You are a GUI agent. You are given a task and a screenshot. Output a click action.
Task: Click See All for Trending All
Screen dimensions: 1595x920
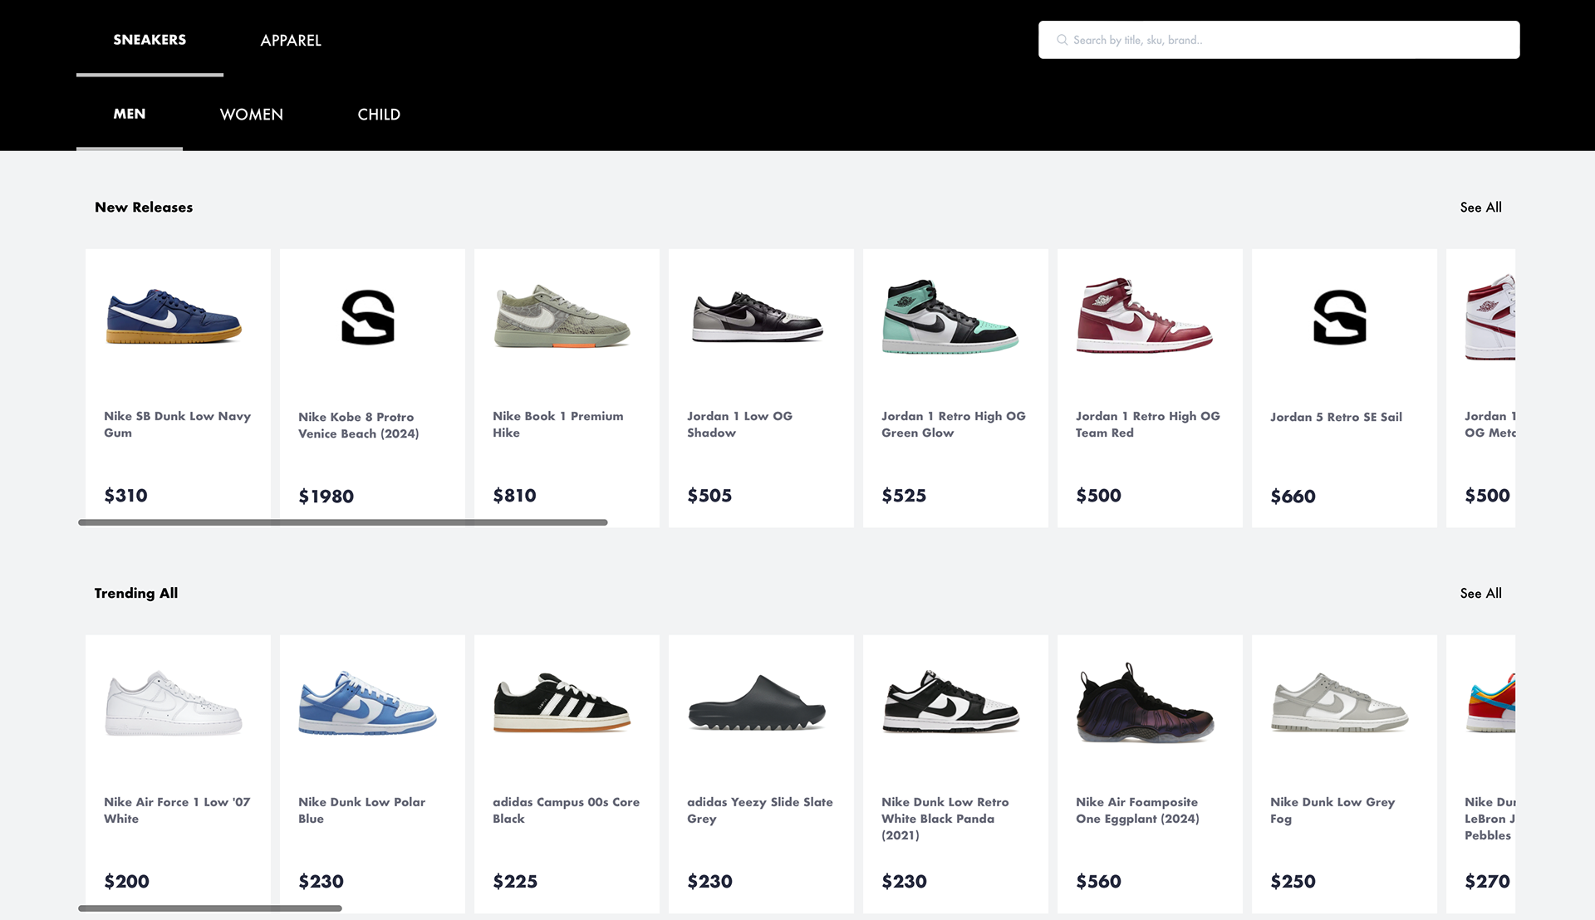1480,594
